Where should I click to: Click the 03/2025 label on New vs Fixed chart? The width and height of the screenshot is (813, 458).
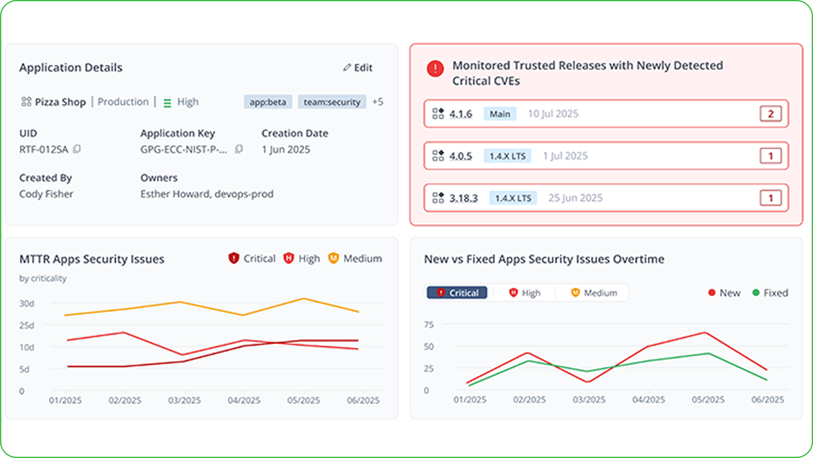click(589, 400)
